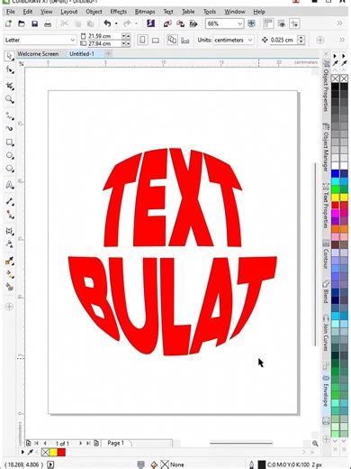The image size is (351, 469).
Task: Open the Layout menu
Action: [x=69, y=12]
